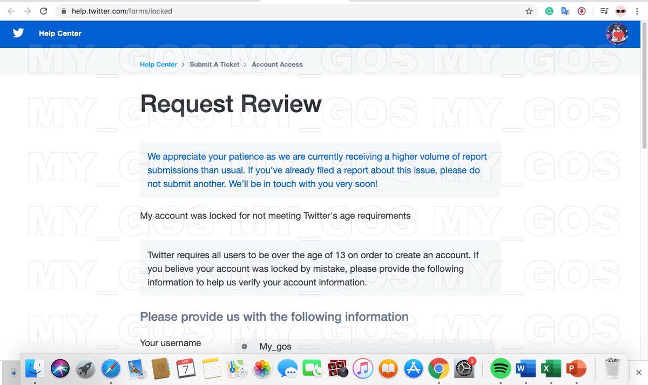The image size is (648, 385).
Task: Open the Grammarly extension icon
Action: (549, 11)
